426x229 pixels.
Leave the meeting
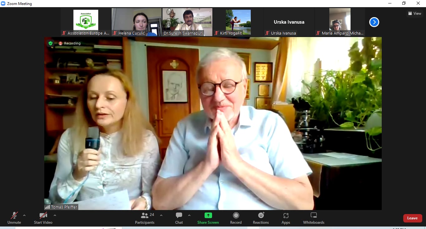click(412, 218)
